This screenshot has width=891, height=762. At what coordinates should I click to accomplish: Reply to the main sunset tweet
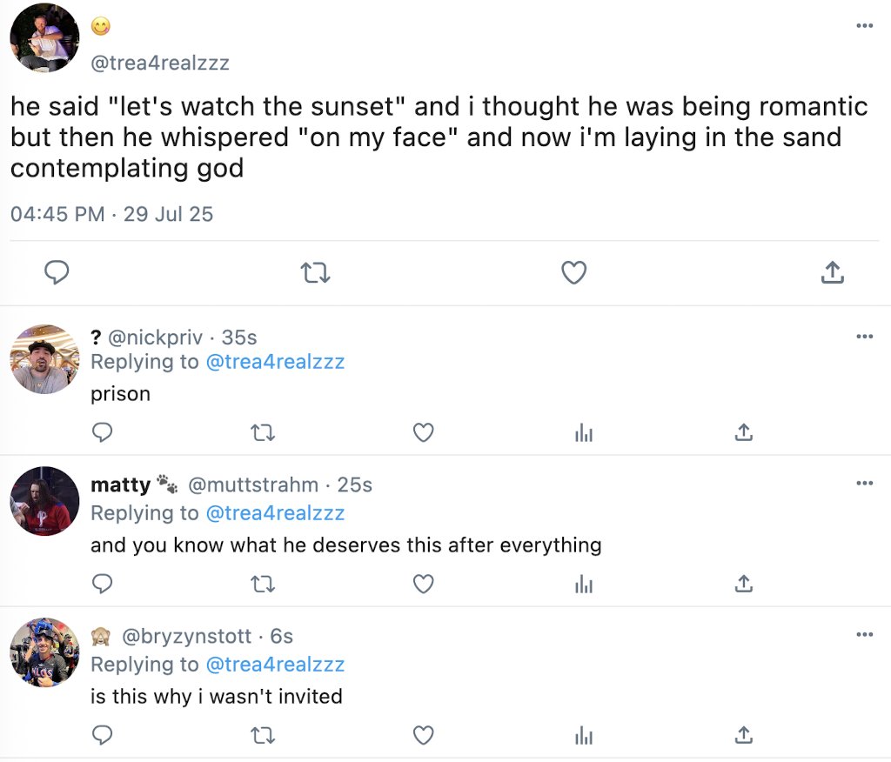tap(57, 273)
